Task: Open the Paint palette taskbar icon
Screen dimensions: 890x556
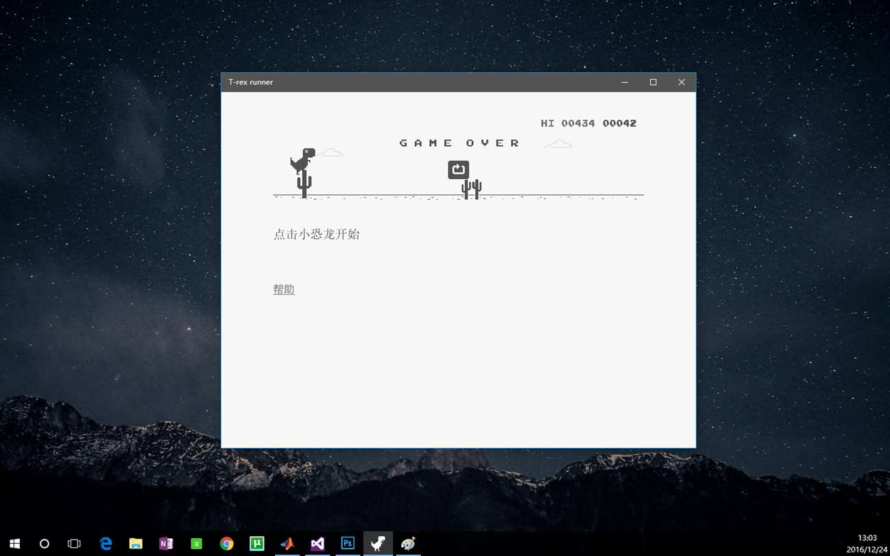Action: point(408,544)
